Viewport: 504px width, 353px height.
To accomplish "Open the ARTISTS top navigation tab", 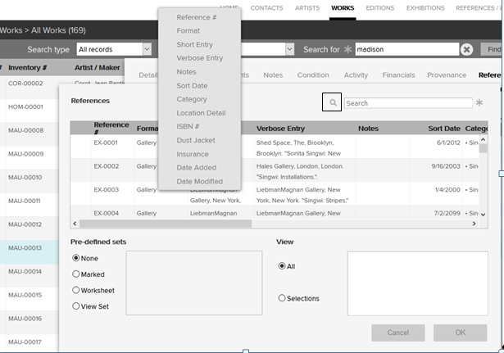I will tap(307, 8).
